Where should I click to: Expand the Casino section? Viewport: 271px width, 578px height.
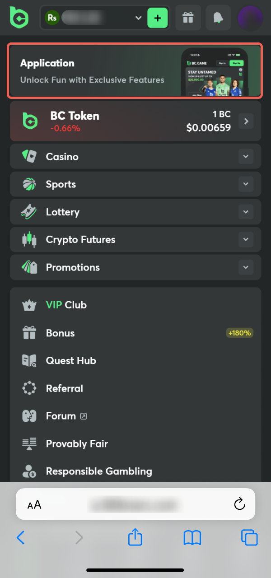246,156
